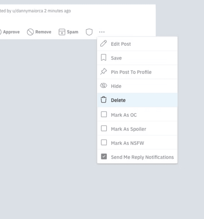
Task: Click the pushpin icon for Pin Post
Action: 103,72
